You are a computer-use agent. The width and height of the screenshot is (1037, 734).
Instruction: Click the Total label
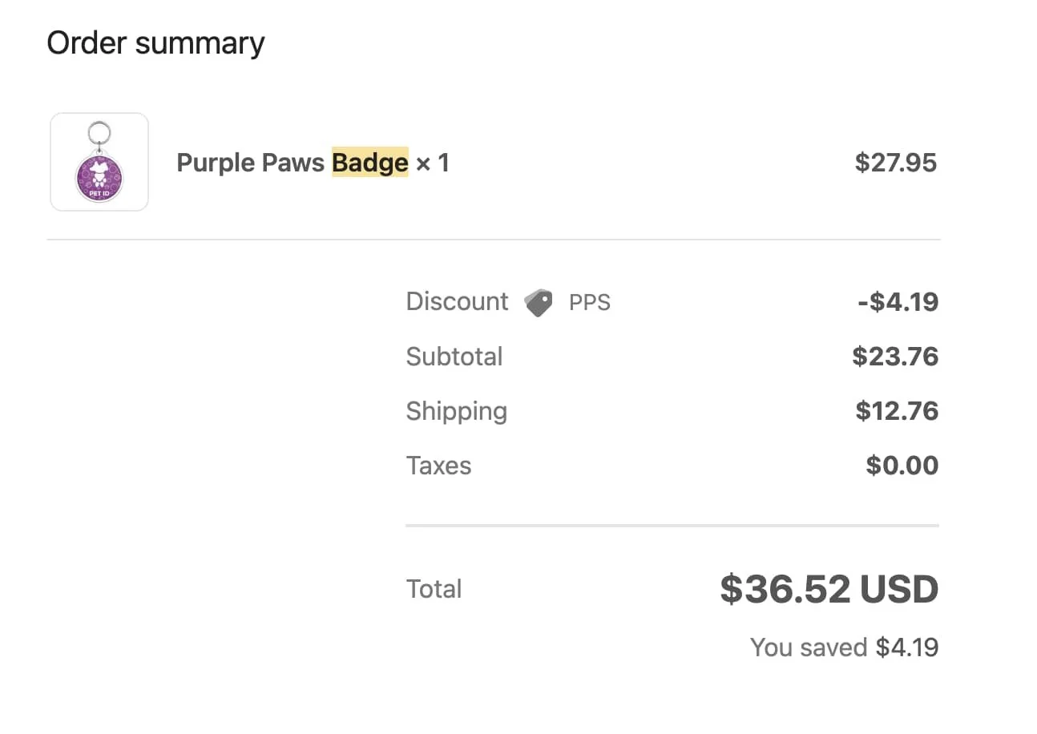(434, 589)
